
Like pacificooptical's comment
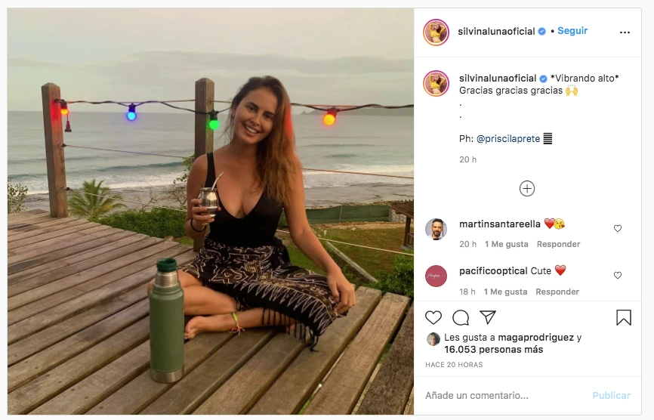(618, 275)
